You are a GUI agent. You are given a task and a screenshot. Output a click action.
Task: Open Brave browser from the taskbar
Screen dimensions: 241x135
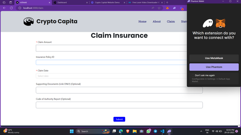click(x=128, y=131)
